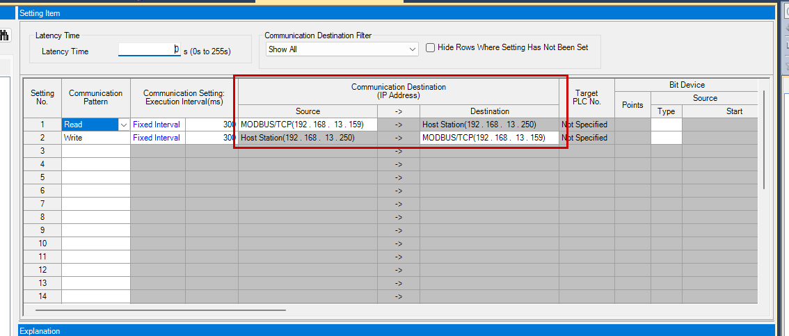The image size is (789, 336).
Task: Select Communication Pattern cell in row 8
Action: point(95,217)
